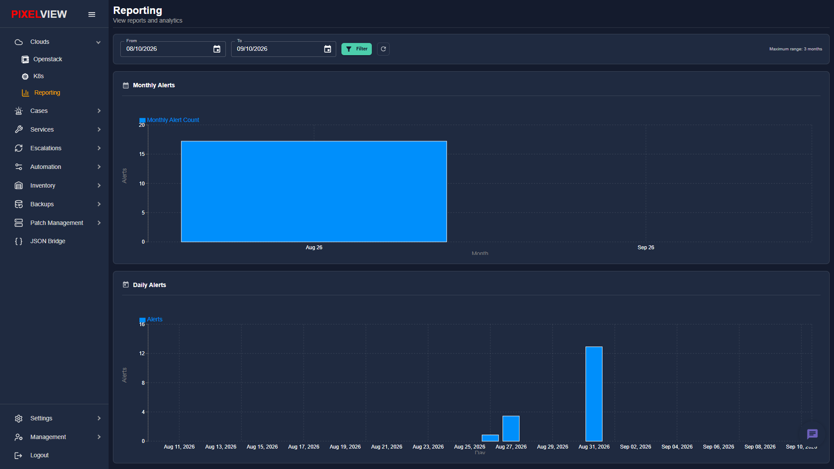Viewport: 834px width, 469px height.
Task: Click the Clouds cloud icon
Action: 19,42
